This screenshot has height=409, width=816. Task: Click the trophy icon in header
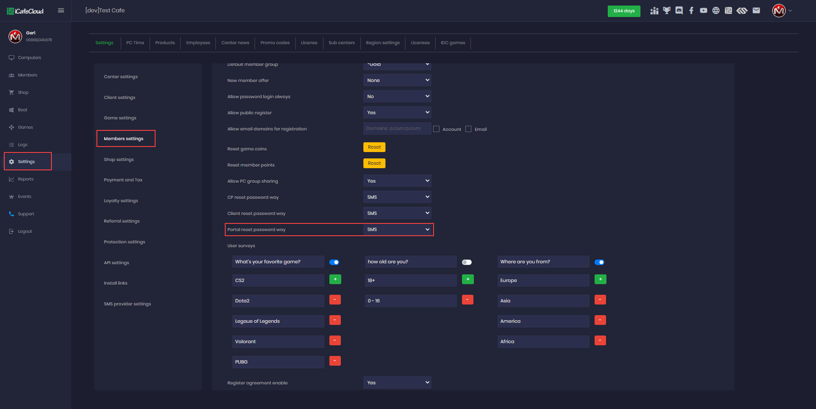click(x=666, y=11)
